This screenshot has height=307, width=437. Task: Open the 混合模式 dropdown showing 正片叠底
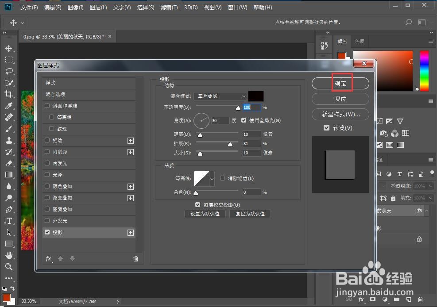click(x=220, y=96)
